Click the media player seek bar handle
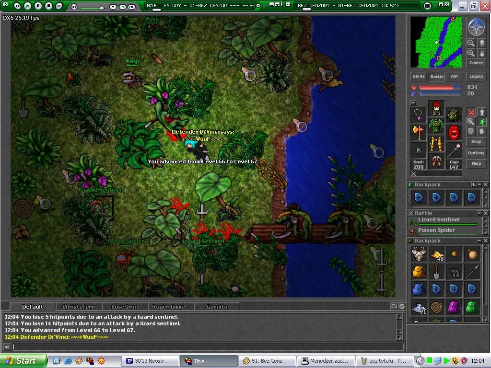This screenshot has width=491, height=368. (156, 10)
